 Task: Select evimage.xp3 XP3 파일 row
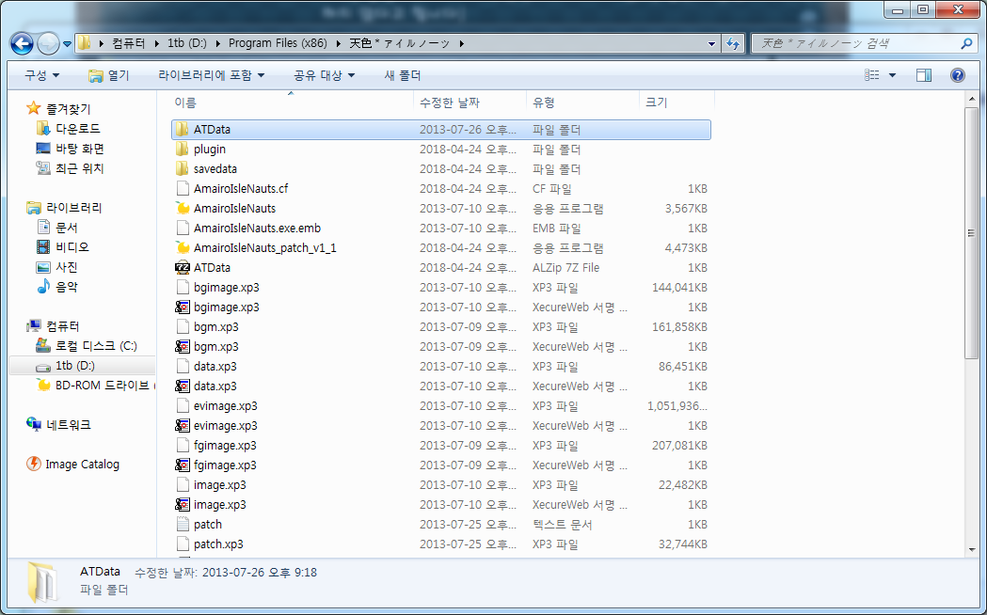pos(440,405)
